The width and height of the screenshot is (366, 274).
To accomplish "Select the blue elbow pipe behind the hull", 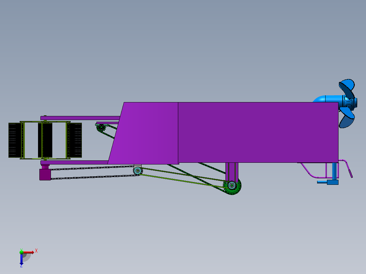I will click(x=327, y=99).
